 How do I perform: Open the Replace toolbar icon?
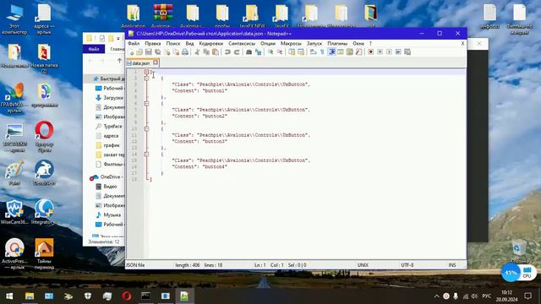click(x=258, y=52)
